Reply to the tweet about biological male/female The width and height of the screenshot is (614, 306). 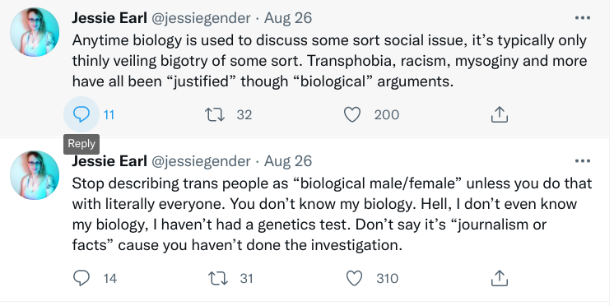(81, 278)
